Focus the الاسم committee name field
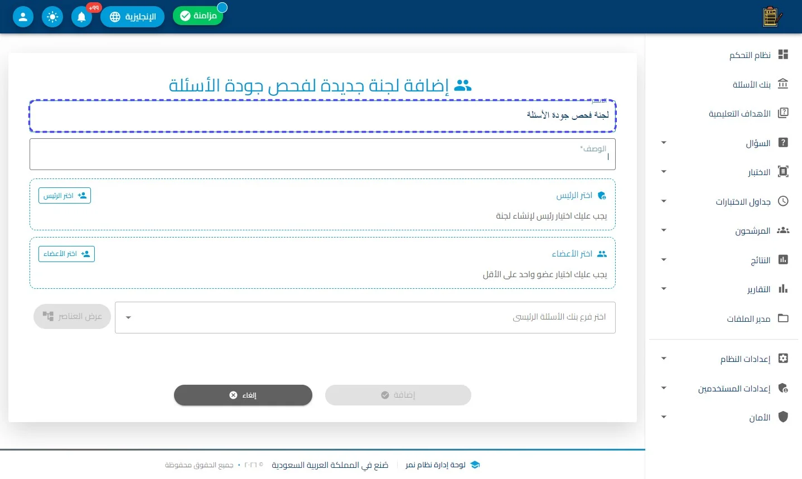Image resolution: width=802 pixels, height=479 pixels. pyautogui.click(x=322, y=116)
